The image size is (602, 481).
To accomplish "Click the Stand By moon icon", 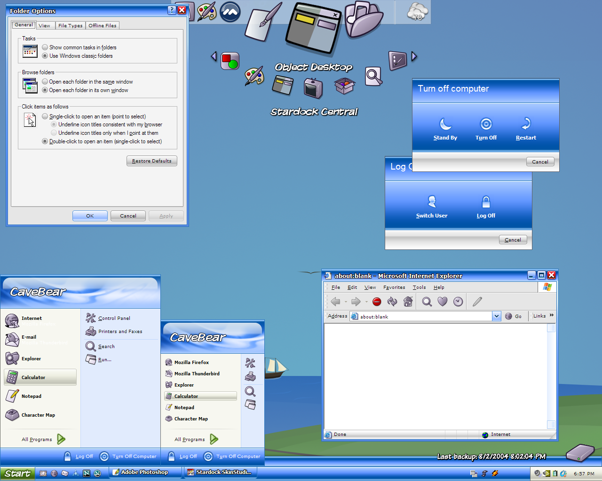I will [445, 124].
